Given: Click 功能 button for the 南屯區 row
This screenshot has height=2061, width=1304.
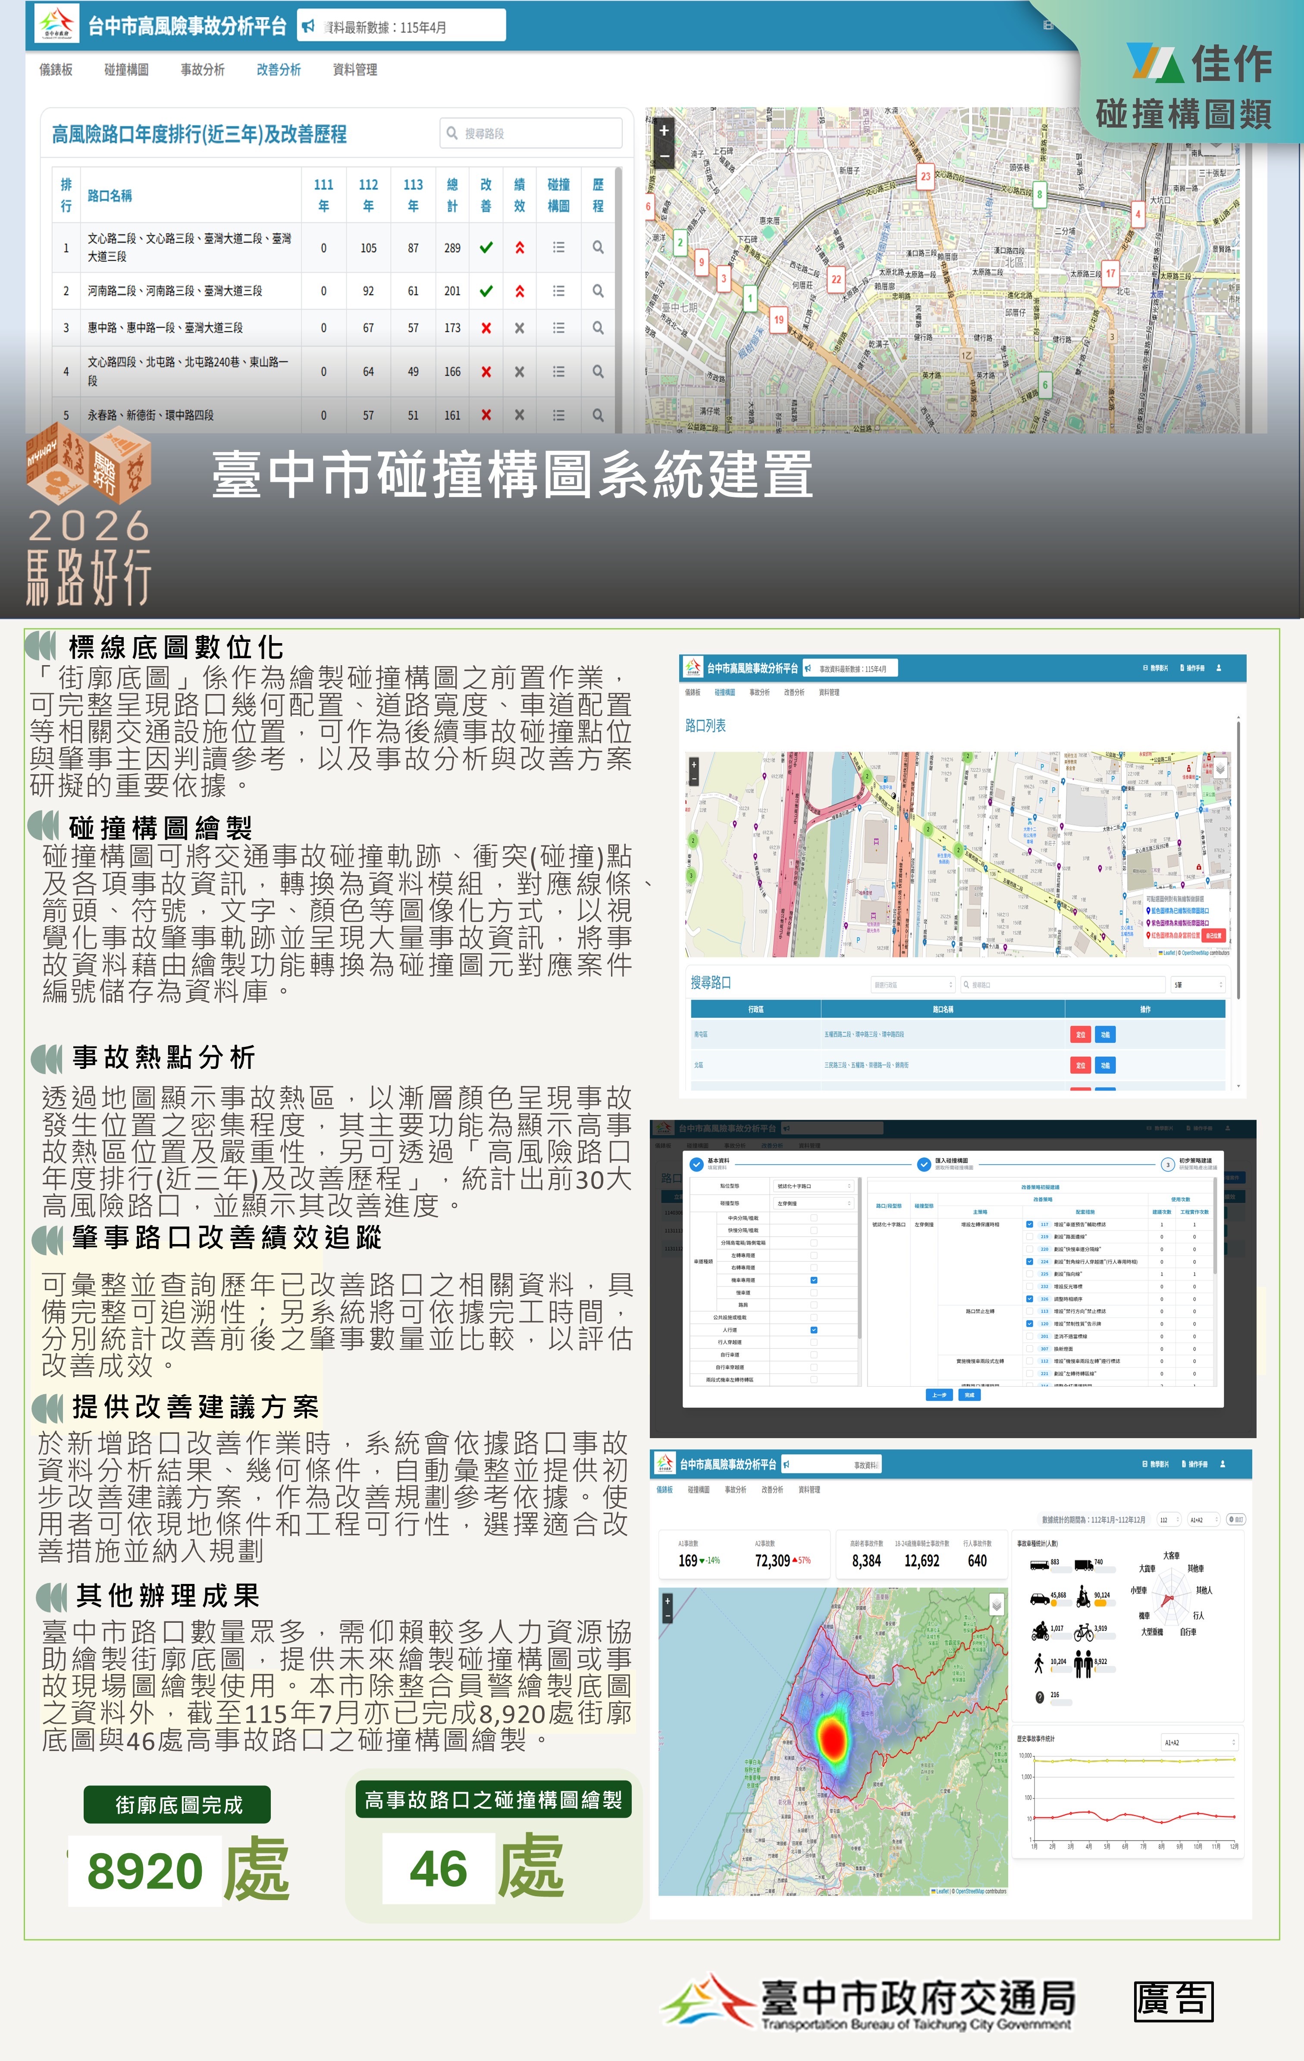Looking at the screenshot, I should click(1106, 1035).
